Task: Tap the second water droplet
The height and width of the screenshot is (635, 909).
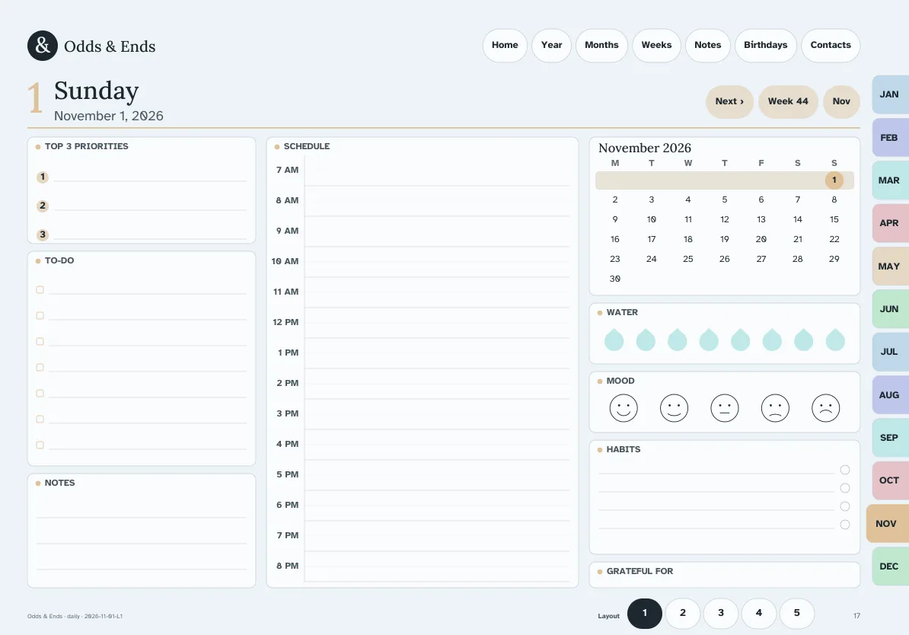Action: point(646,340)
